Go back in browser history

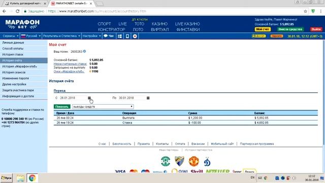tap(5, 11)
